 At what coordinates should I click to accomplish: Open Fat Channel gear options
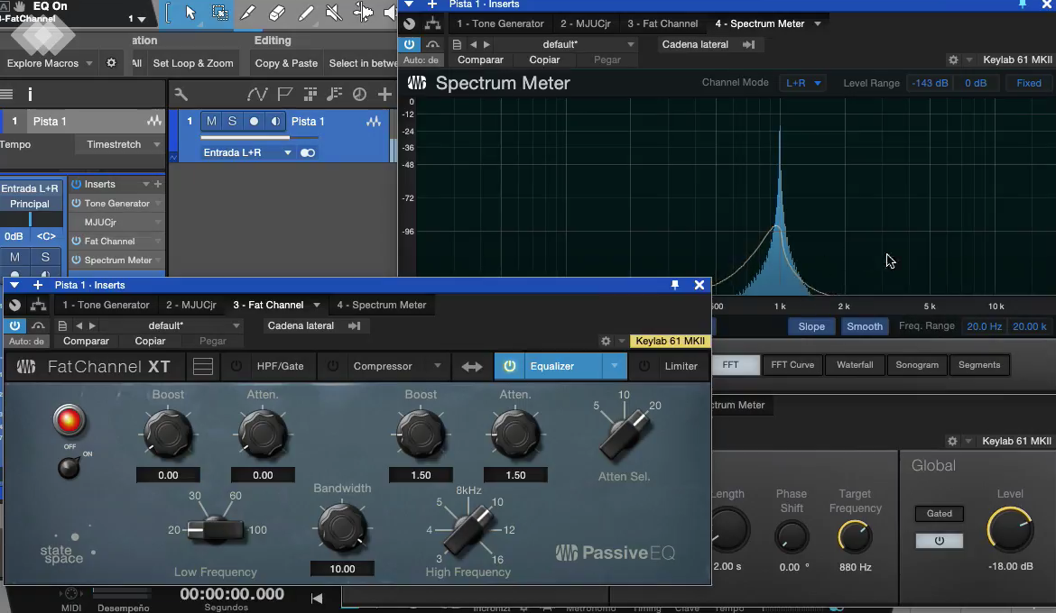606,341
